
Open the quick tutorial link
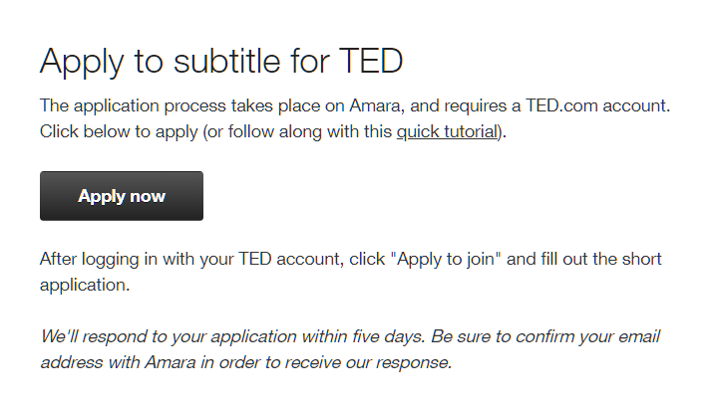(x=447, y=131)
